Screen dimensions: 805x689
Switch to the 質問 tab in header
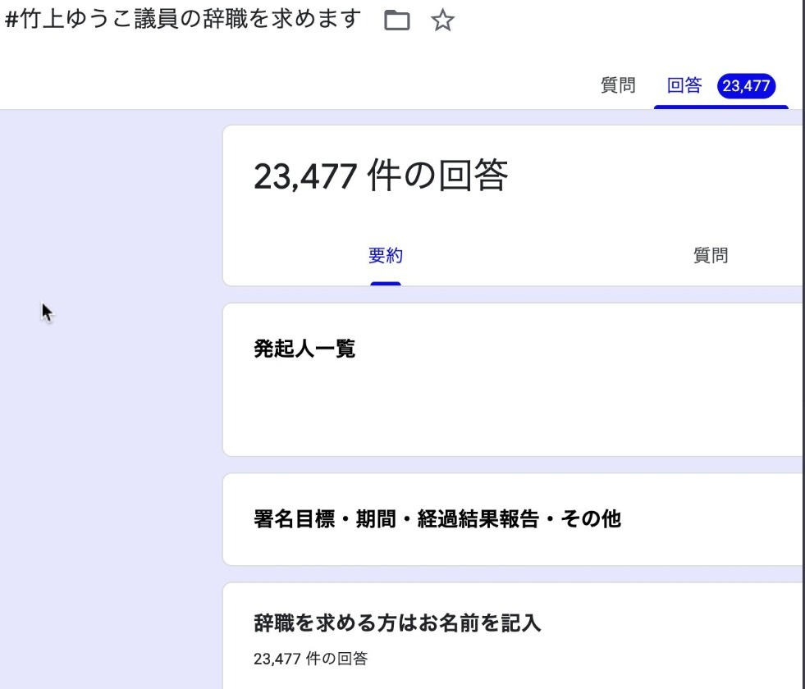(618, 85)
